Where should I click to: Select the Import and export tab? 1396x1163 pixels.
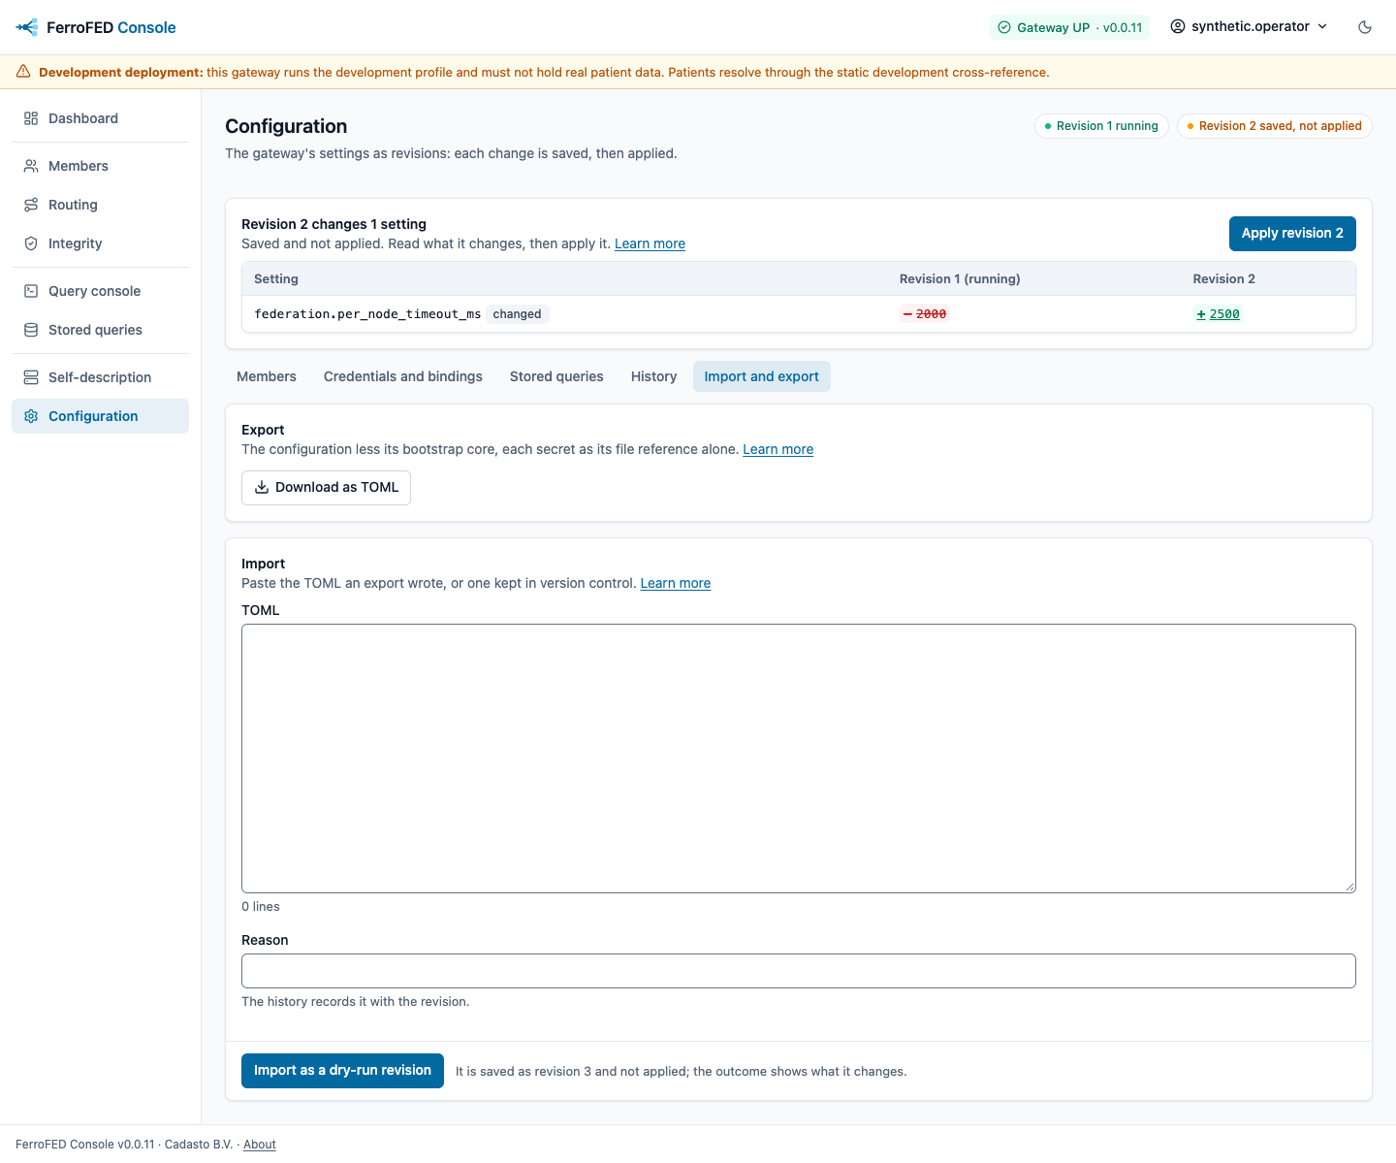pyautogui.click(x=762, y=376)
